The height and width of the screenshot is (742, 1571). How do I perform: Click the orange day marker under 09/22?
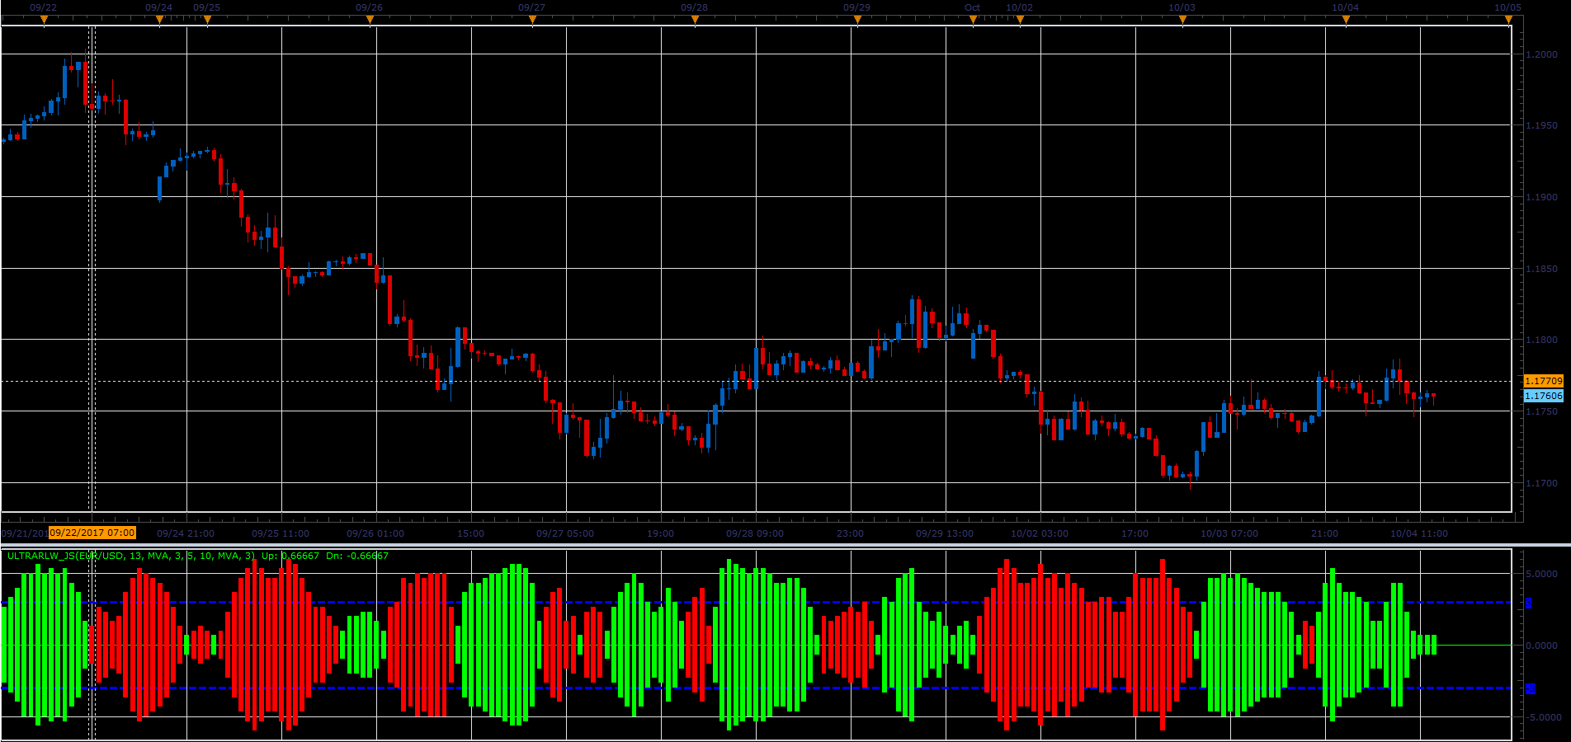44,21
